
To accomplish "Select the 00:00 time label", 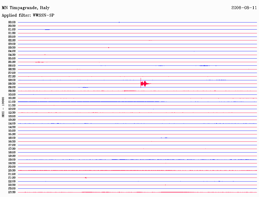I will point(12,22).
